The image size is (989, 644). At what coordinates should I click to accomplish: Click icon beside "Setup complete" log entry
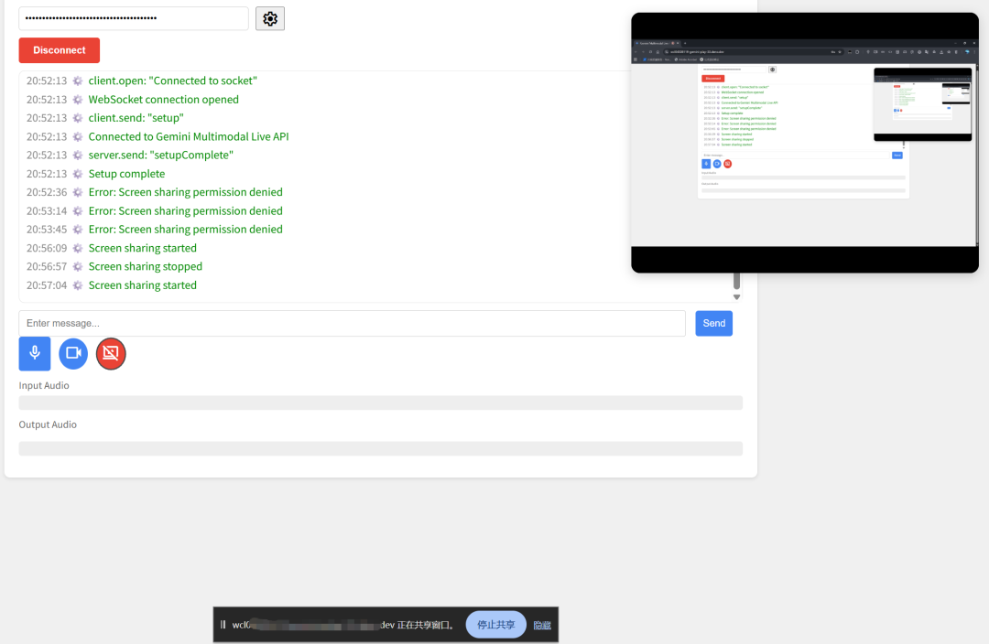(78, 174)
